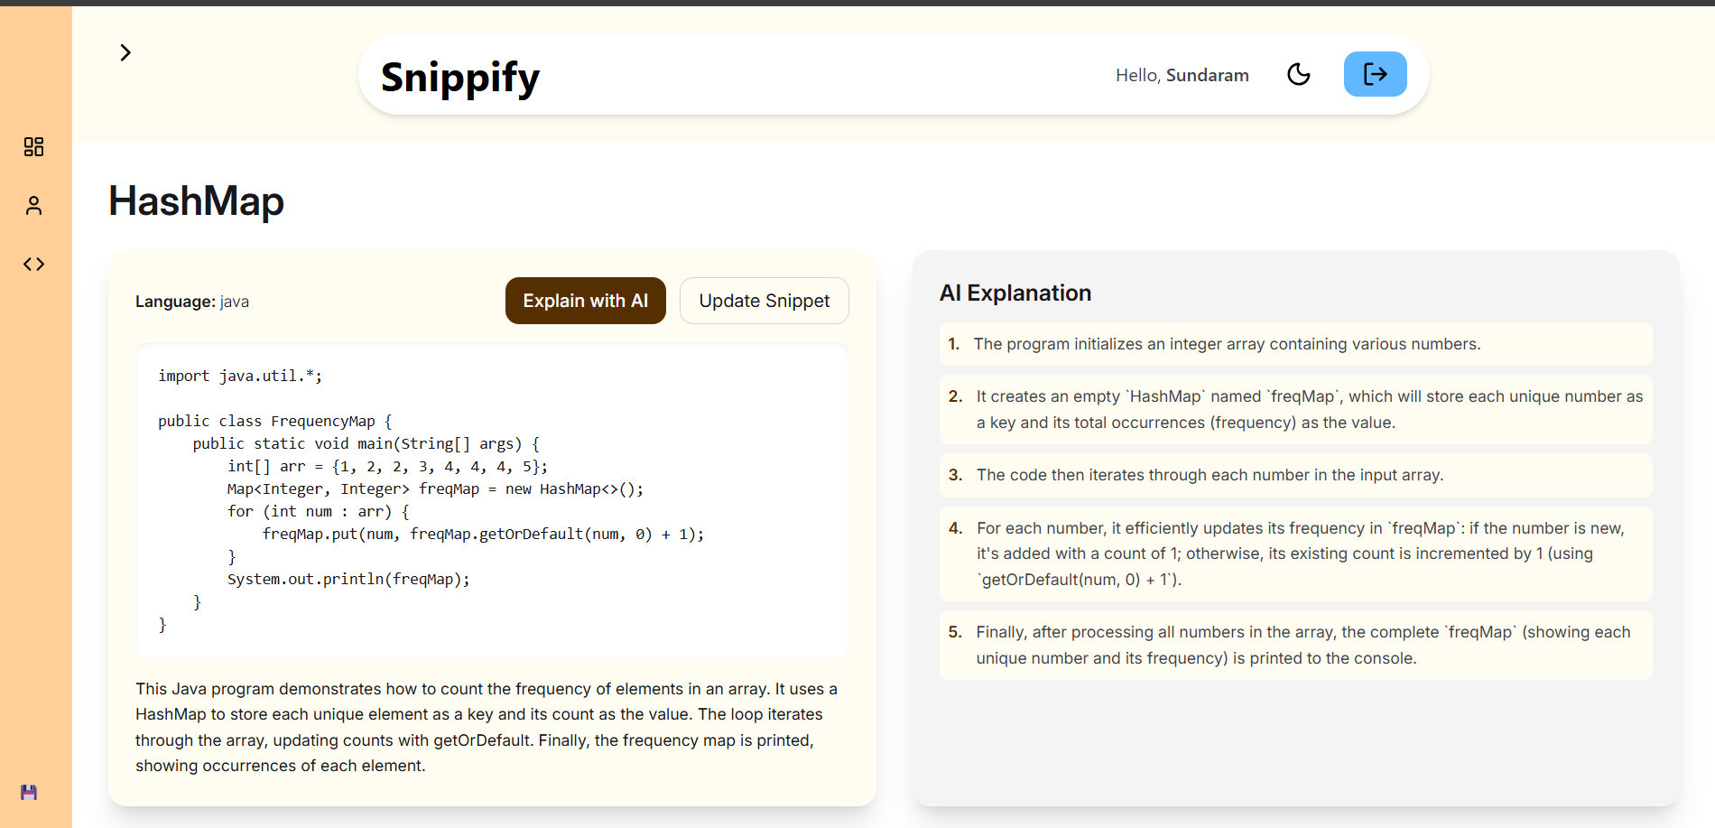Screen dimensions: 1715x828
Task: Open the dashboard grid icon in sidebar
Action: [33, 147]
